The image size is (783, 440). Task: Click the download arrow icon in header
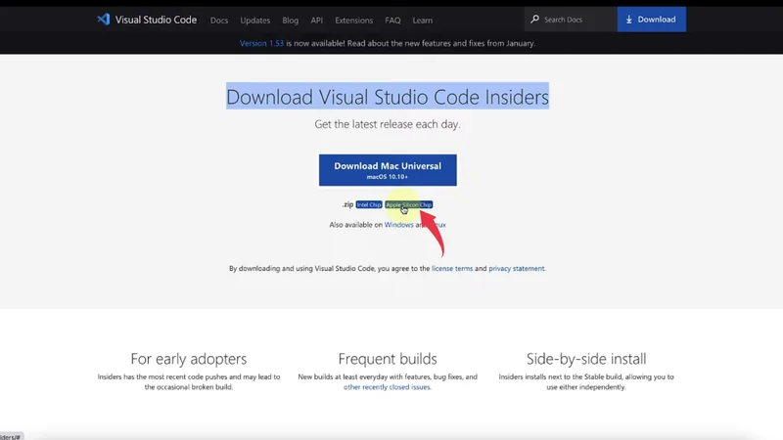pyautogui.click(x=629, y=20)
